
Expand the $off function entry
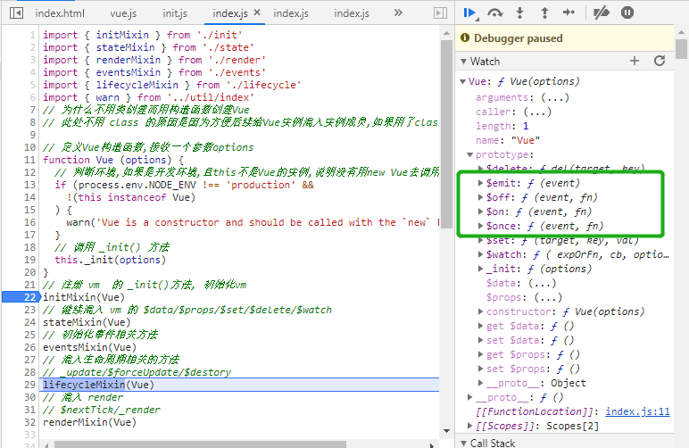pos(480,197)
